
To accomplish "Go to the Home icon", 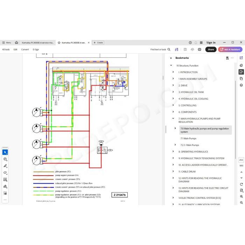I will click(x=16, y=42).
